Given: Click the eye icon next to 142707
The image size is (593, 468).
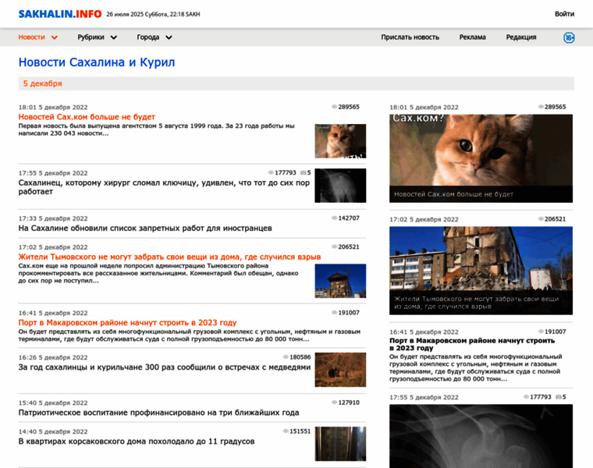Looking at the screenshot, I should coord(334,218).
